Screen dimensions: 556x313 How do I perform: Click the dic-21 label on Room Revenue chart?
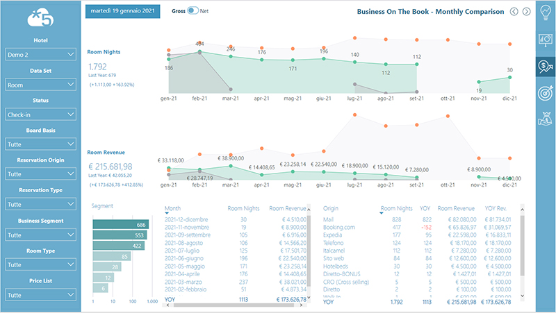509,185
